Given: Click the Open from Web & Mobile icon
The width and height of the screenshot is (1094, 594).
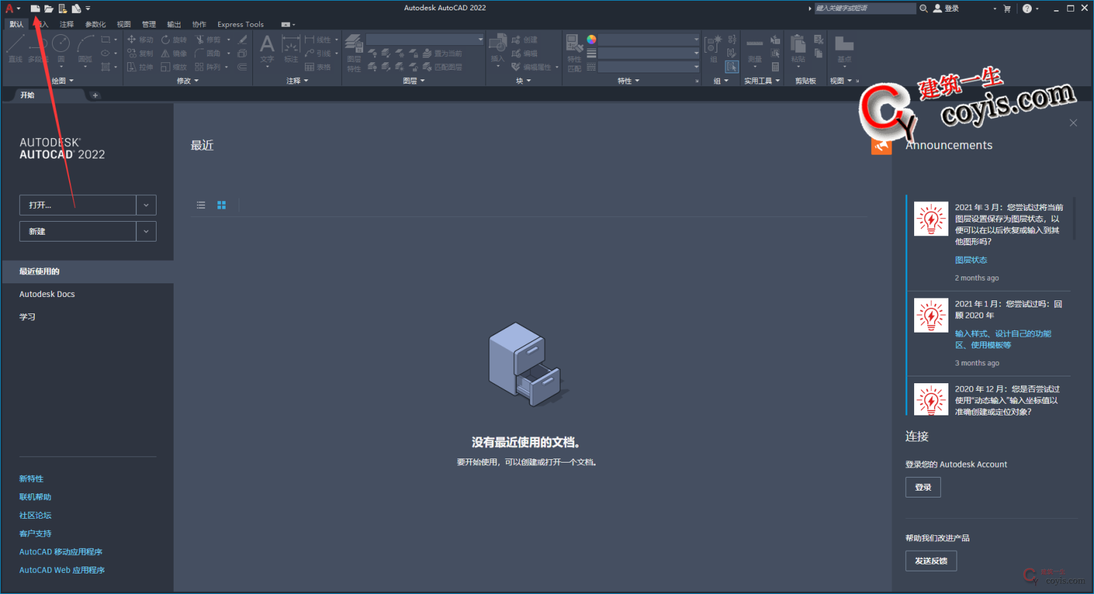Looking at the screenshot, I should tap(63, 8).
